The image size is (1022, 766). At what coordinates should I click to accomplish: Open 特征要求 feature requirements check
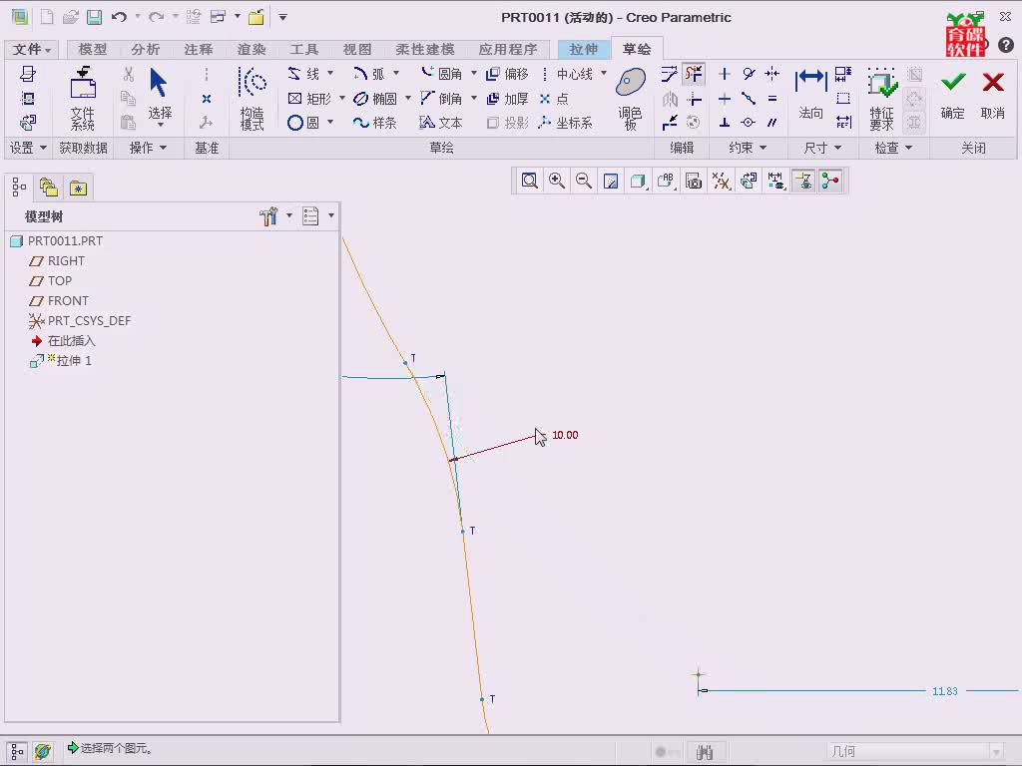(881, 99)
